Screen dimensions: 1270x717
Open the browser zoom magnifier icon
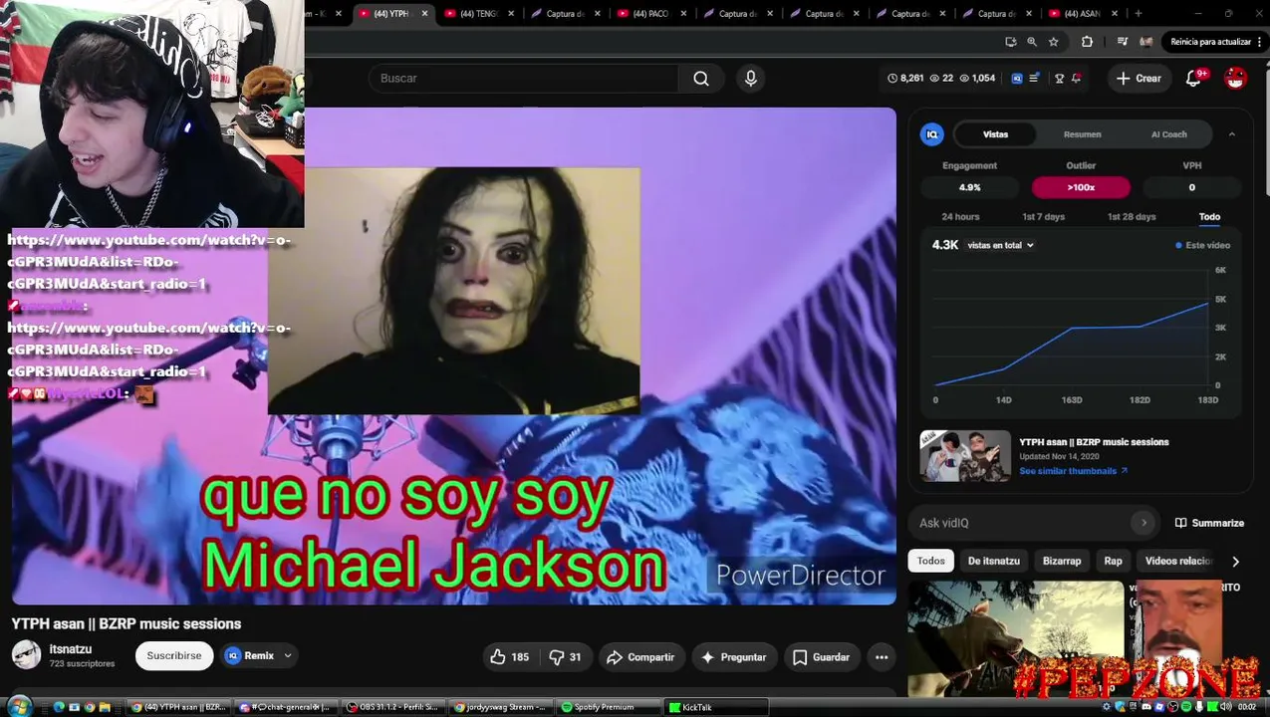click(1032, 42)
